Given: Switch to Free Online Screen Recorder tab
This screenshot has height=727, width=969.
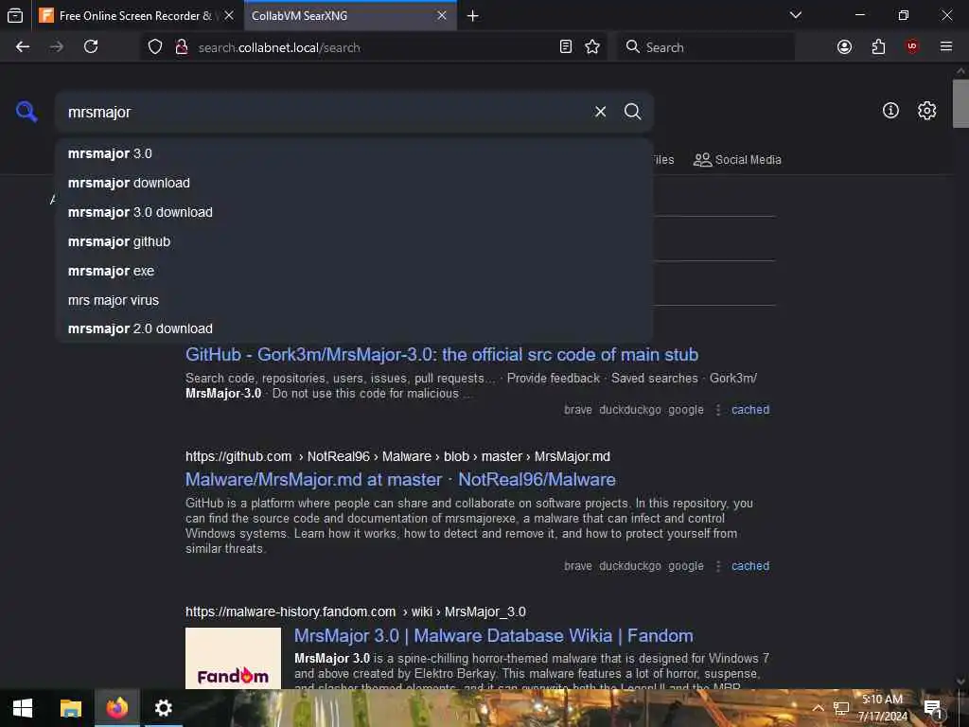Looking at the screenshot, I should [x=127, y=16].
